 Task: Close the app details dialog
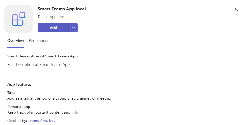coord(236,9)
